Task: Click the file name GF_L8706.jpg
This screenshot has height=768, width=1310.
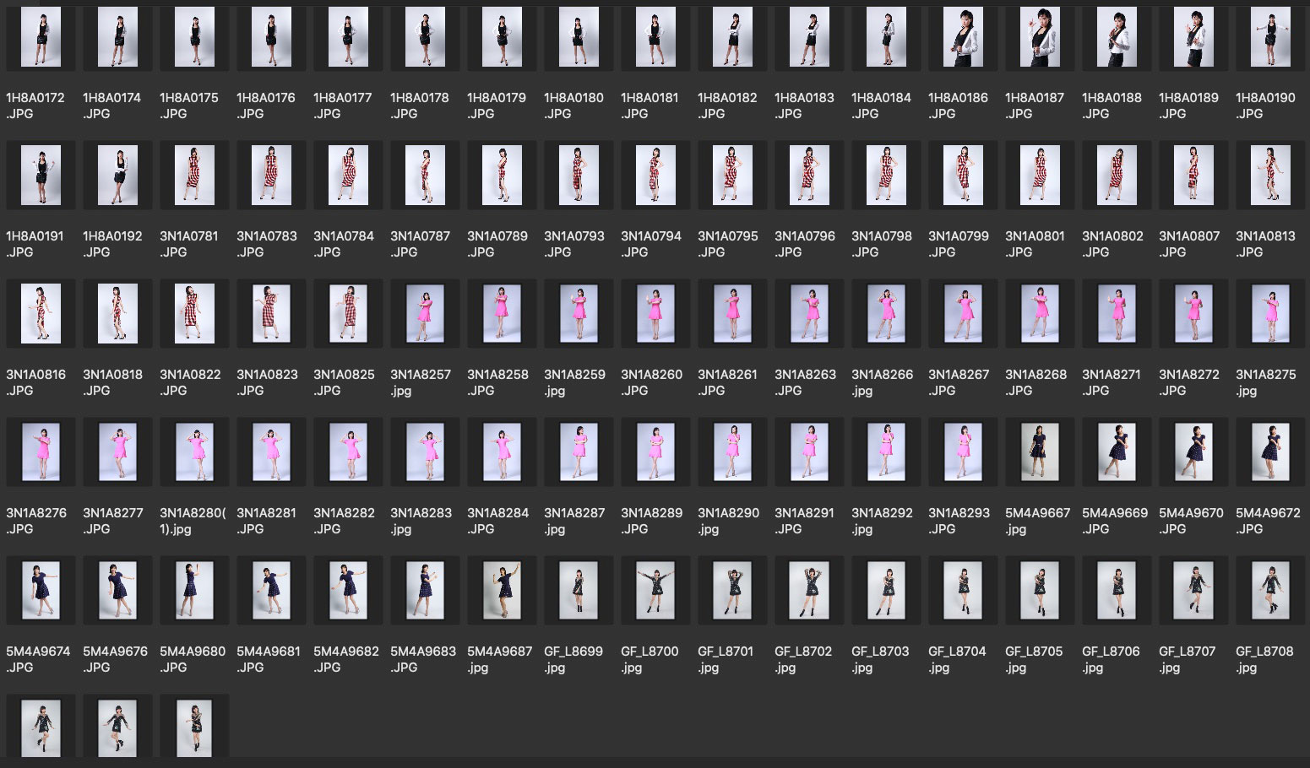Action: pos(1111,659)
